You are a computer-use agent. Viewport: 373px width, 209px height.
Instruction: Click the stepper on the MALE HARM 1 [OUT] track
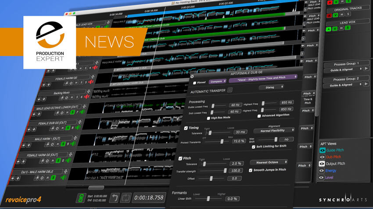click(x=75, y=138)
